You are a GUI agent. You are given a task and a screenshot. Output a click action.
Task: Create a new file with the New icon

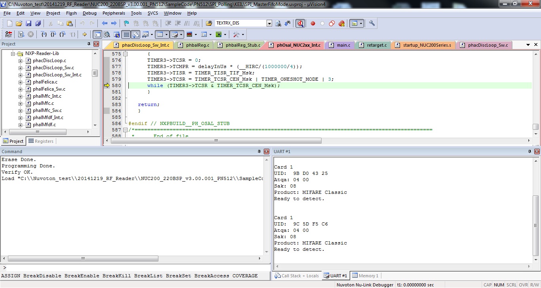10,23
